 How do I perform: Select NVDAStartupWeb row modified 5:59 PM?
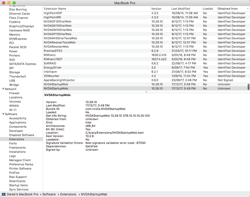[145, 84]
